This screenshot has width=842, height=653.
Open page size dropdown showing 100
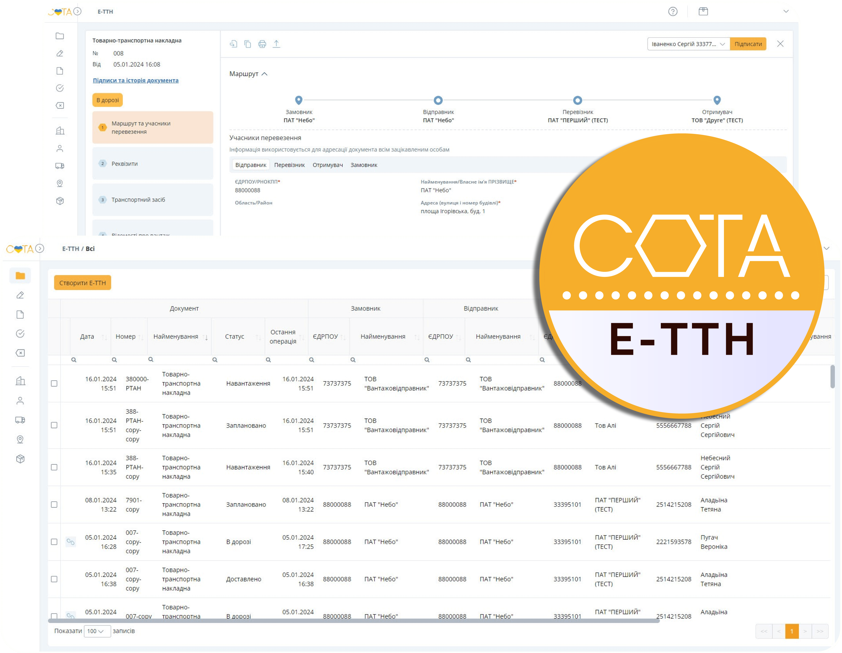pyautogui.click(x=97, y=631)
